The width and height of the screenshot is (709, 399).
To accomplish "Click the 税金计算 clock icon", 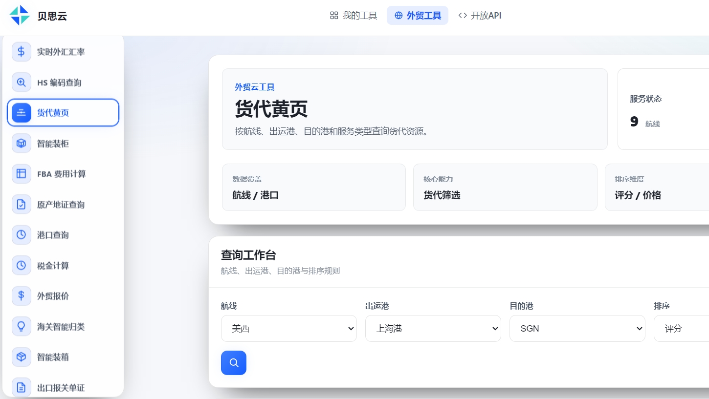I will 21,266.
